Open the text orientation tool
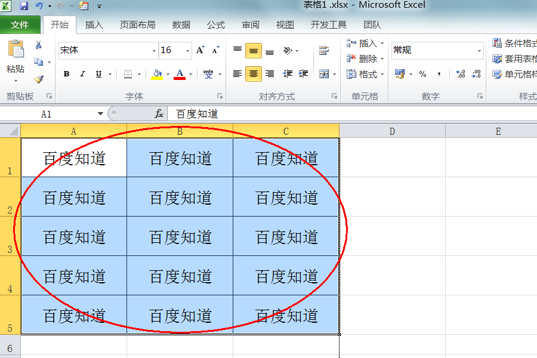 [x=288, y=51]
